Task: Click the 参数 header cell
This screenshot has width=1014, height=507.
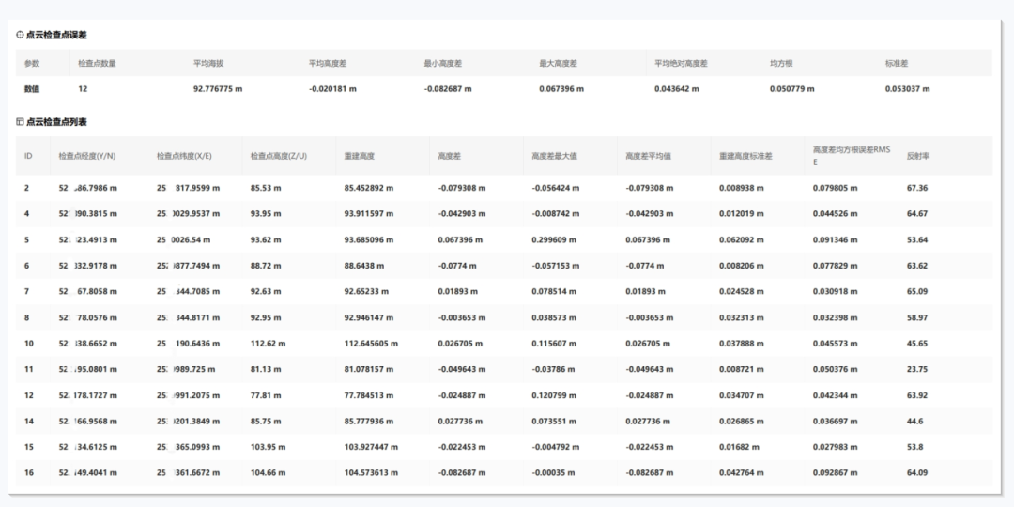Action: point(32,64)
